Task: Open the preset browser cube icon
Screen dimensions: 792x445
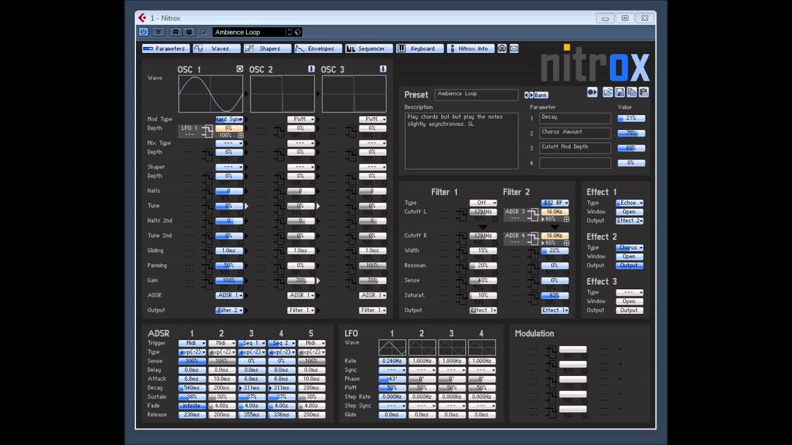Action: 297,32
